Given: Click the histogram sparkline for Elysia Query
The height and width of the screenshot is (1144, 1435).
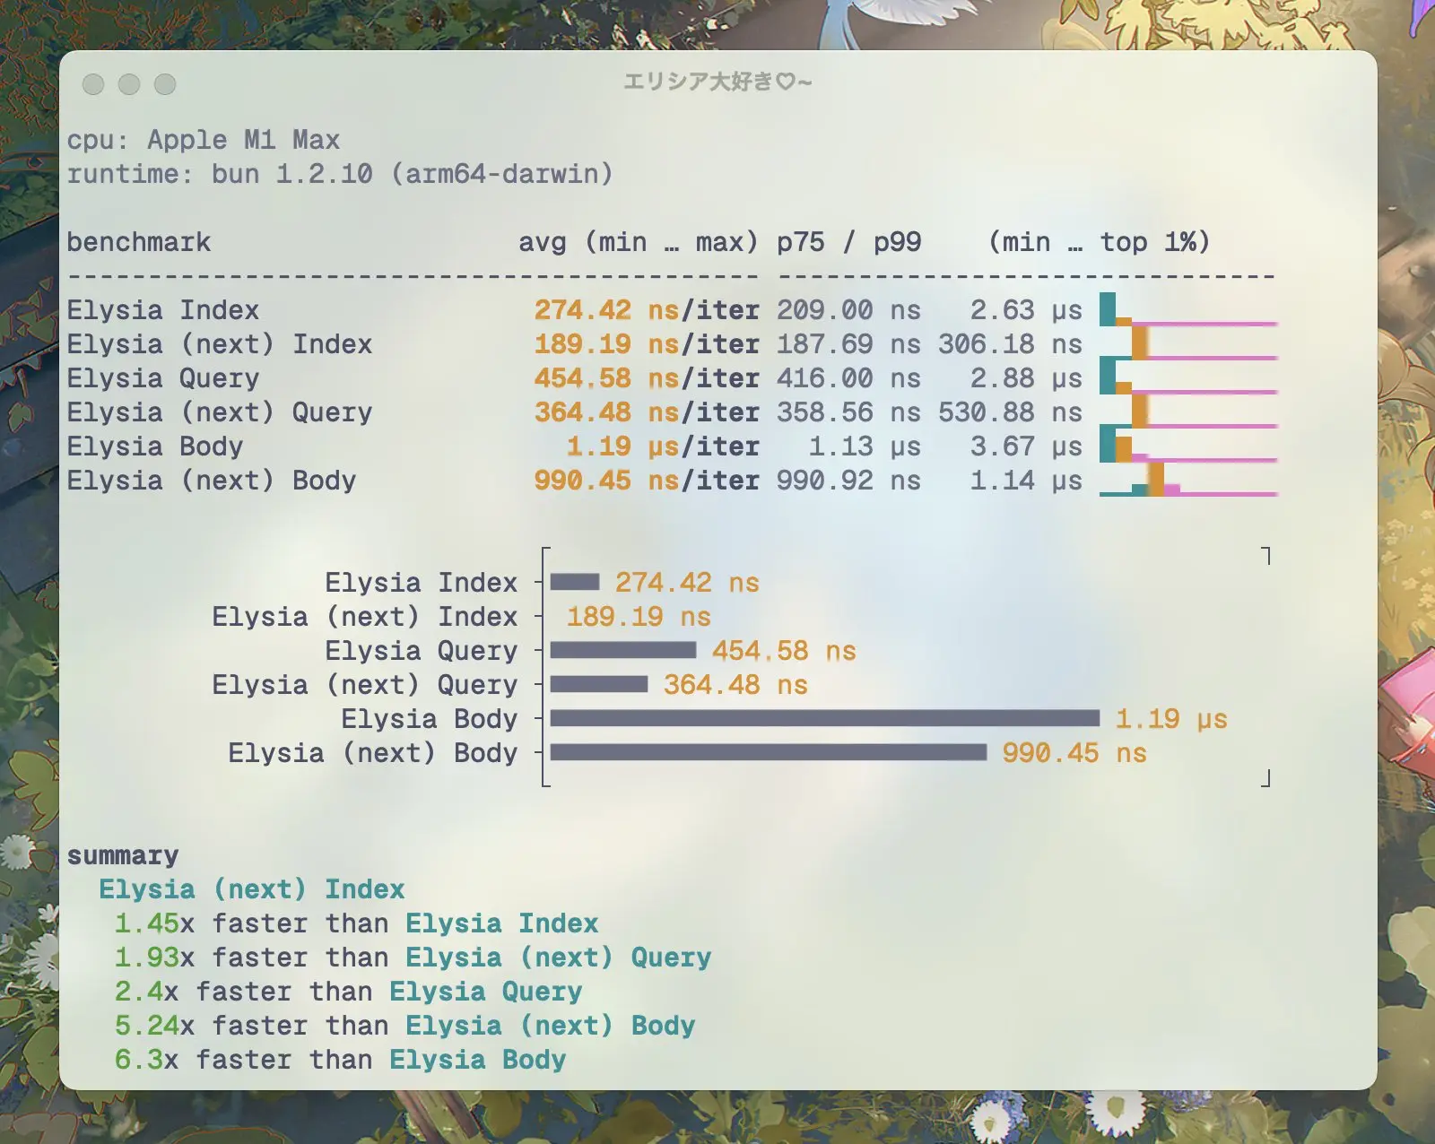Looking at the screenshot, I should 1184,377.
